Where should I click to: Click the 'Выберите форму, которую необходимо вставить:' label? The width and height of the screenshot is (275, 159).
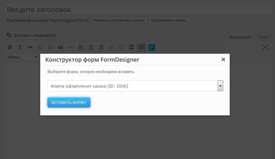91,72
